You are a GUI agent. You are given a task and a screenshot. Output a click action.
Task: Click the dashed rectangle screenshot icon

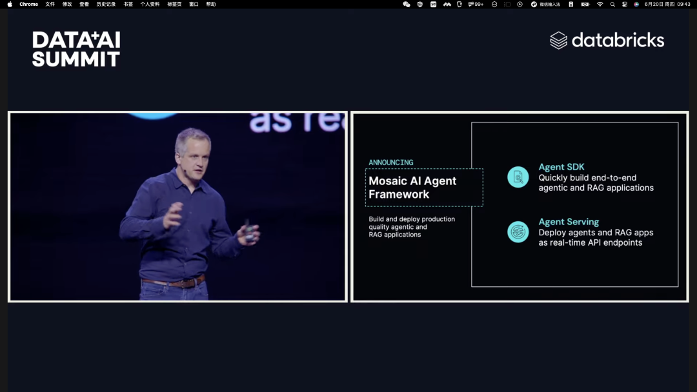(x=507, y=4)
